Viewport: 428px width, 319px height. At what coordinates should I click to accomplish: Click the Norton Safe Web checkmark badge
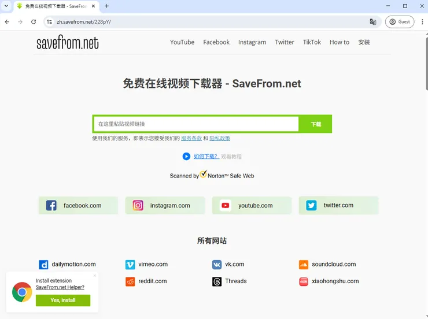click(204, 174)
